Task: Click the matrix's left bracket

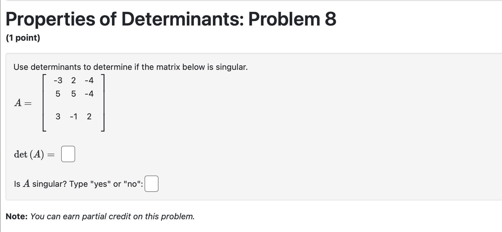Action: pos(44,103)
